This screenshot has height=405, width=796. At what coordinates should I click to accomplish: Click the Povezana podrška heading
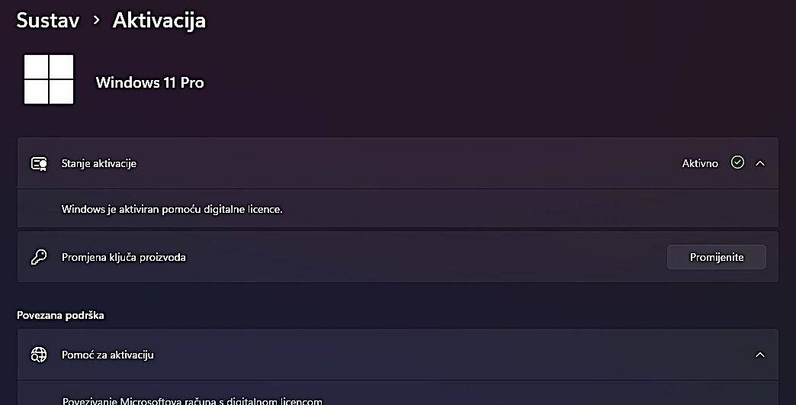pyautogui.click(x=60, y=315)
